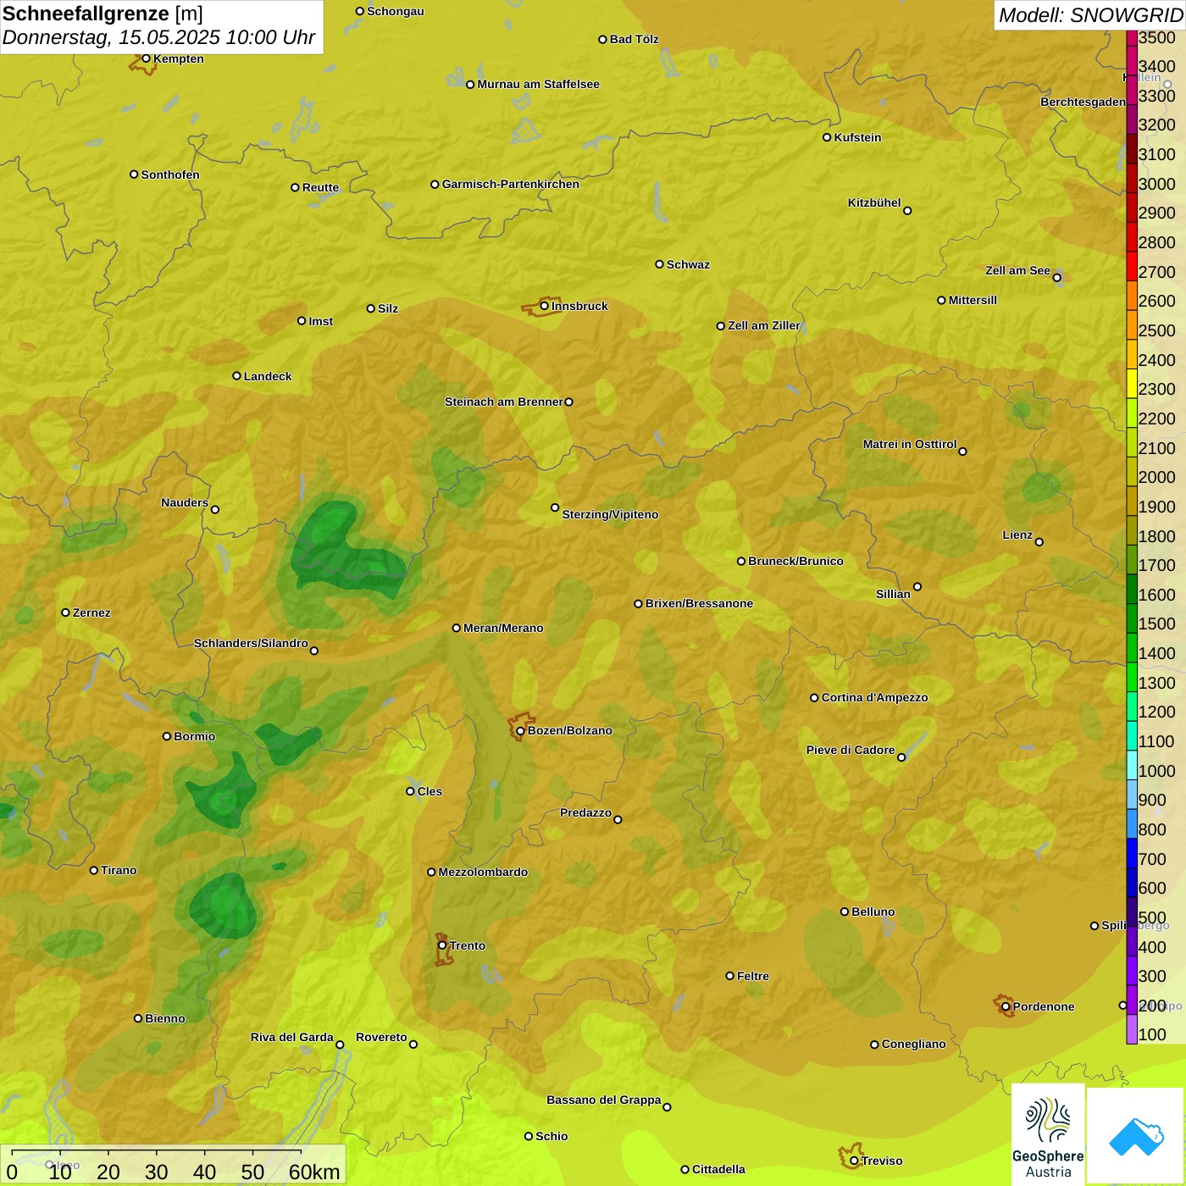
Task: Click the blue house logo
Action: tap(1136, 1136)
